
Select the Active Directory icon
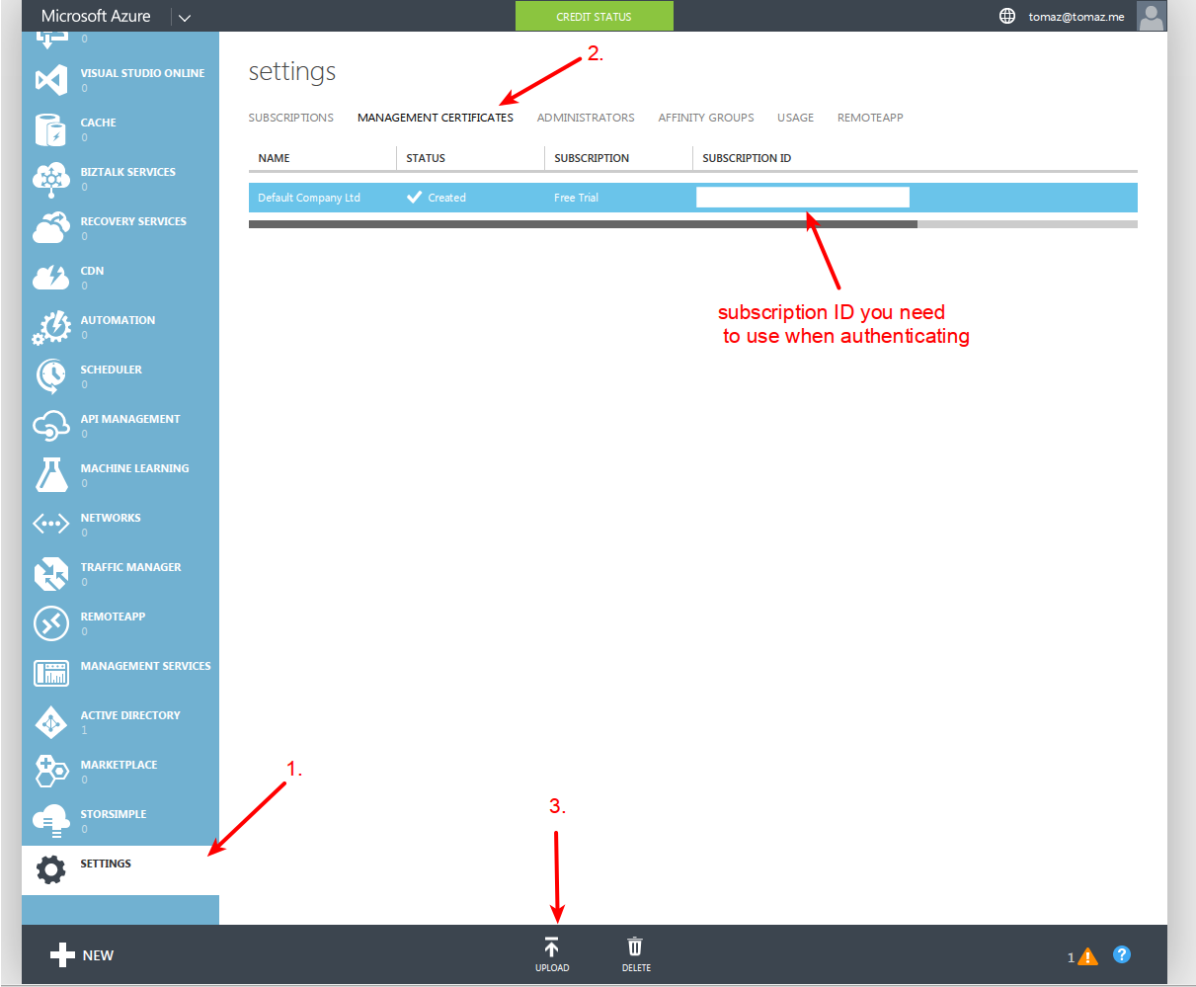pyautogui.click(x=51, y=722)
